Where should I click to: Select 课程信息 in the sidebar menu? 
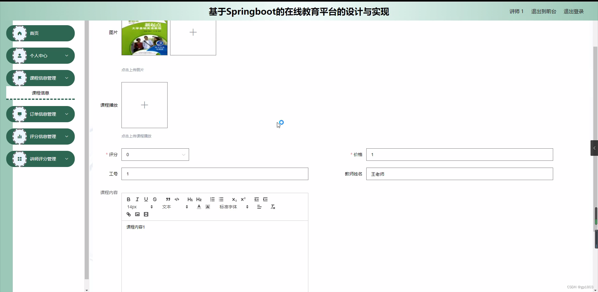(40, 93)
